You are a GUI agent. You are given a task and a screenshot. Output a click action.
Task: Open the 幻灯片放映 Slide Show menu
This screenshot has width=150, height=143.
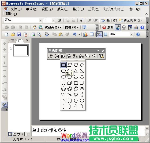click(114, 9)
